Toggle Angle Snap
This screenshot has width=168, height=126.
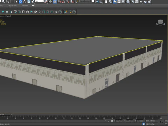(64, 2)
